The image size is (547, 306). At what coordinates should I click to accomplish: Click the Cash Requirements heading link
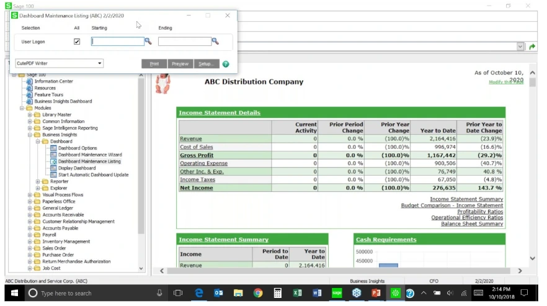click(386, 240)
